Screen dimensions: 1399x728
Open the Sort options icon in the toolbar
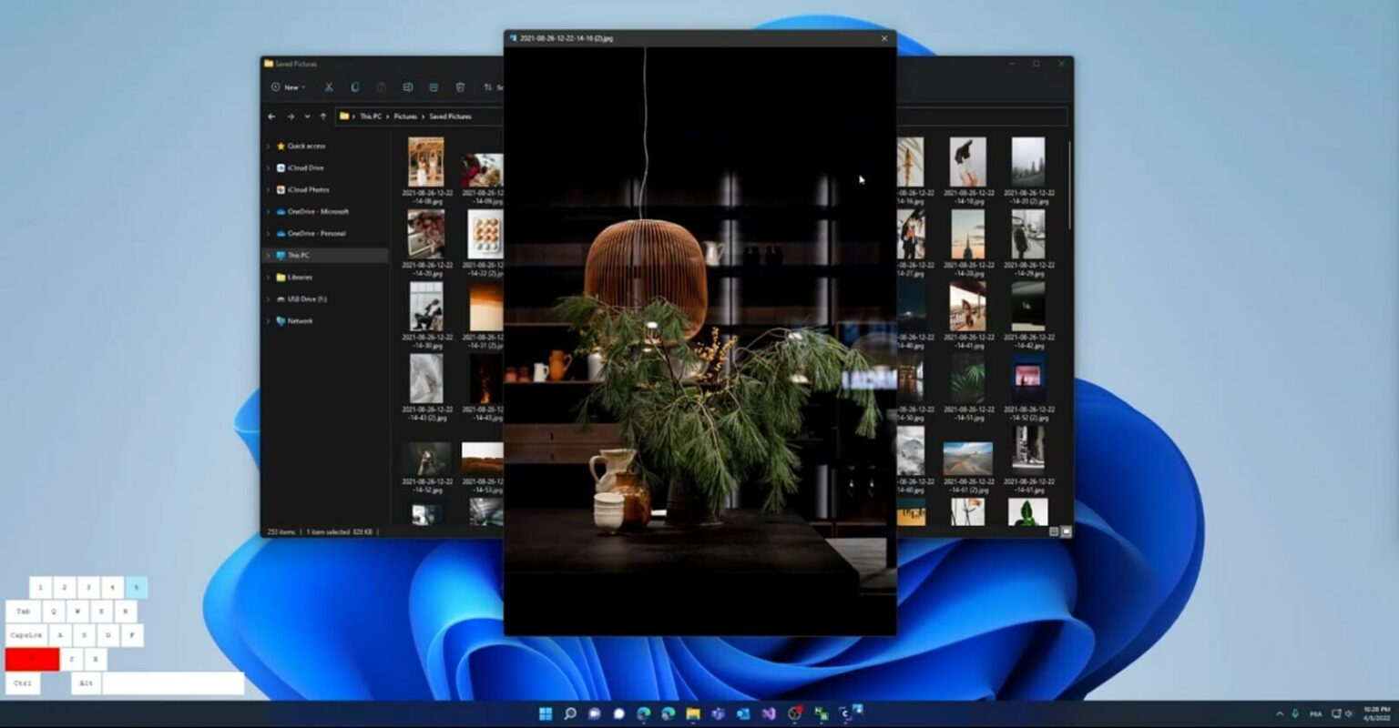tap(488, 87)
